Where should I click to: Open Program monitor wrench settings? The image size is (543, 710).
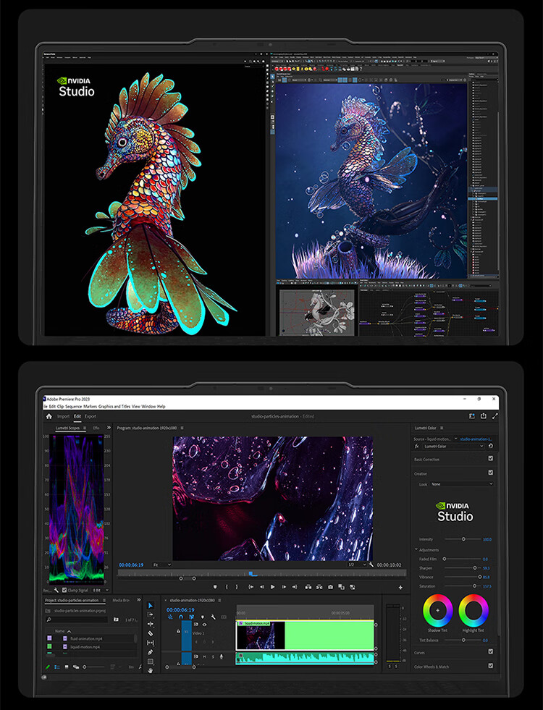[371, 565]
